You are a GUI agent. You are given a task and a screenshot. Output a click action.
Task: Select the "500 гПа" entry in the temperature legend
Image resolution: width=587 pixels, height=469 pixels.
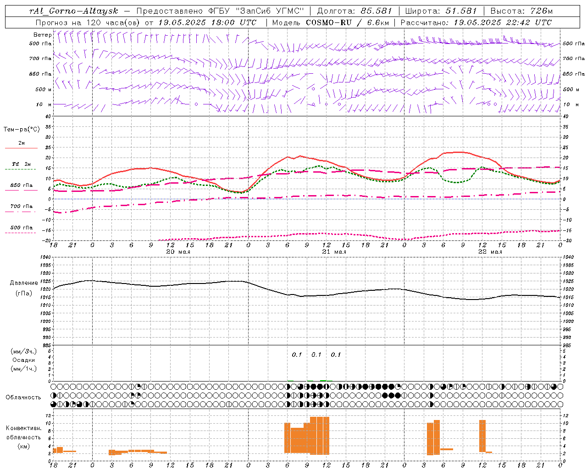[22, 228]
